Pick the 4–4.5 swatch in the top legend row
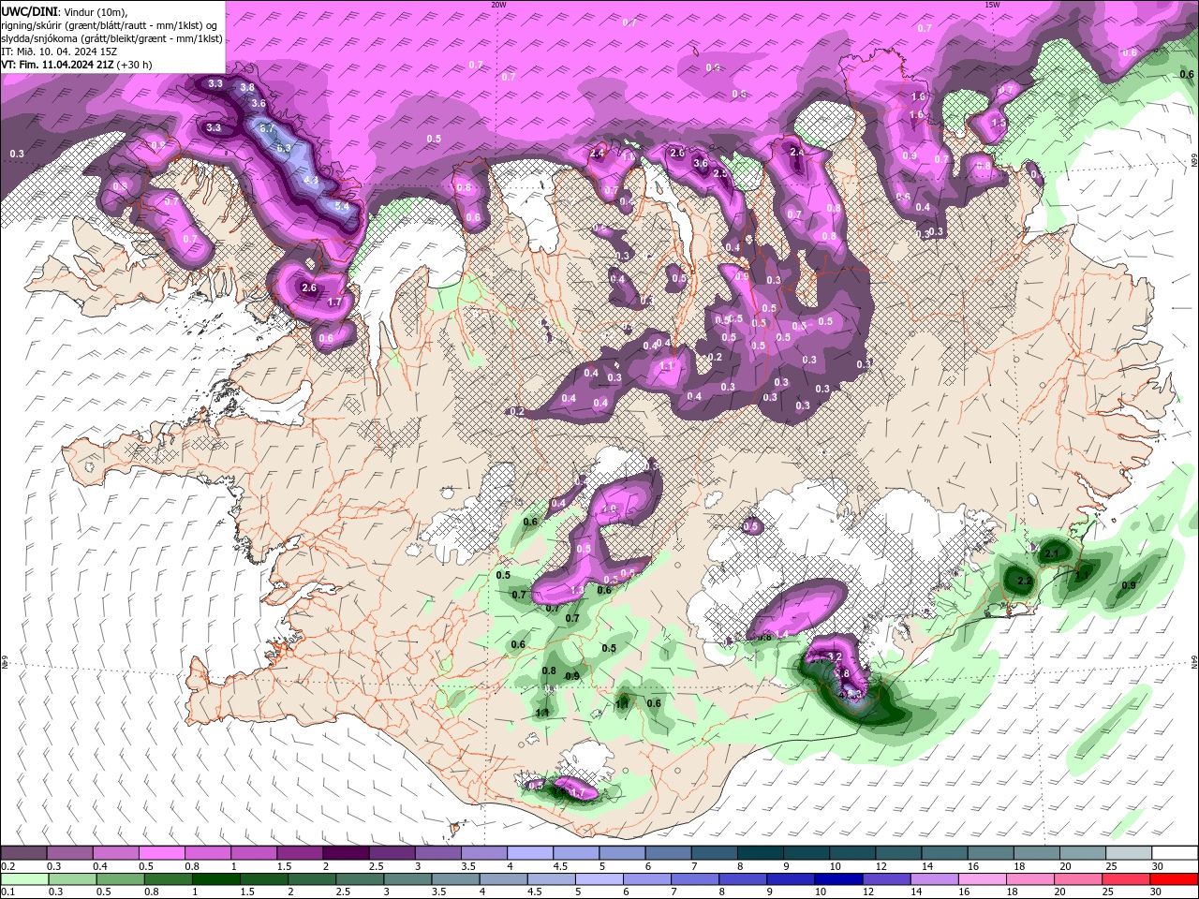The width and height of the screenshot is (1199, 899). 529,853
